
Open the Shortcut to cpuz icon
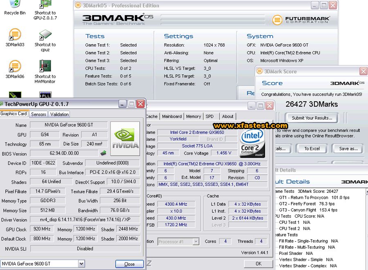click(x=45, y=40)
